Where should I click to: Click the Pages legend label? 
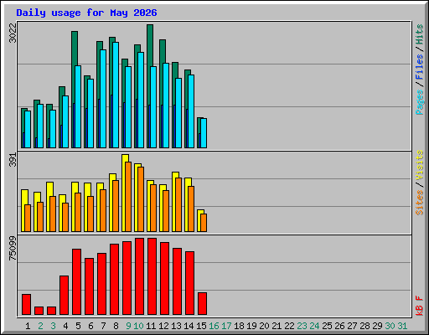[420, 102]
